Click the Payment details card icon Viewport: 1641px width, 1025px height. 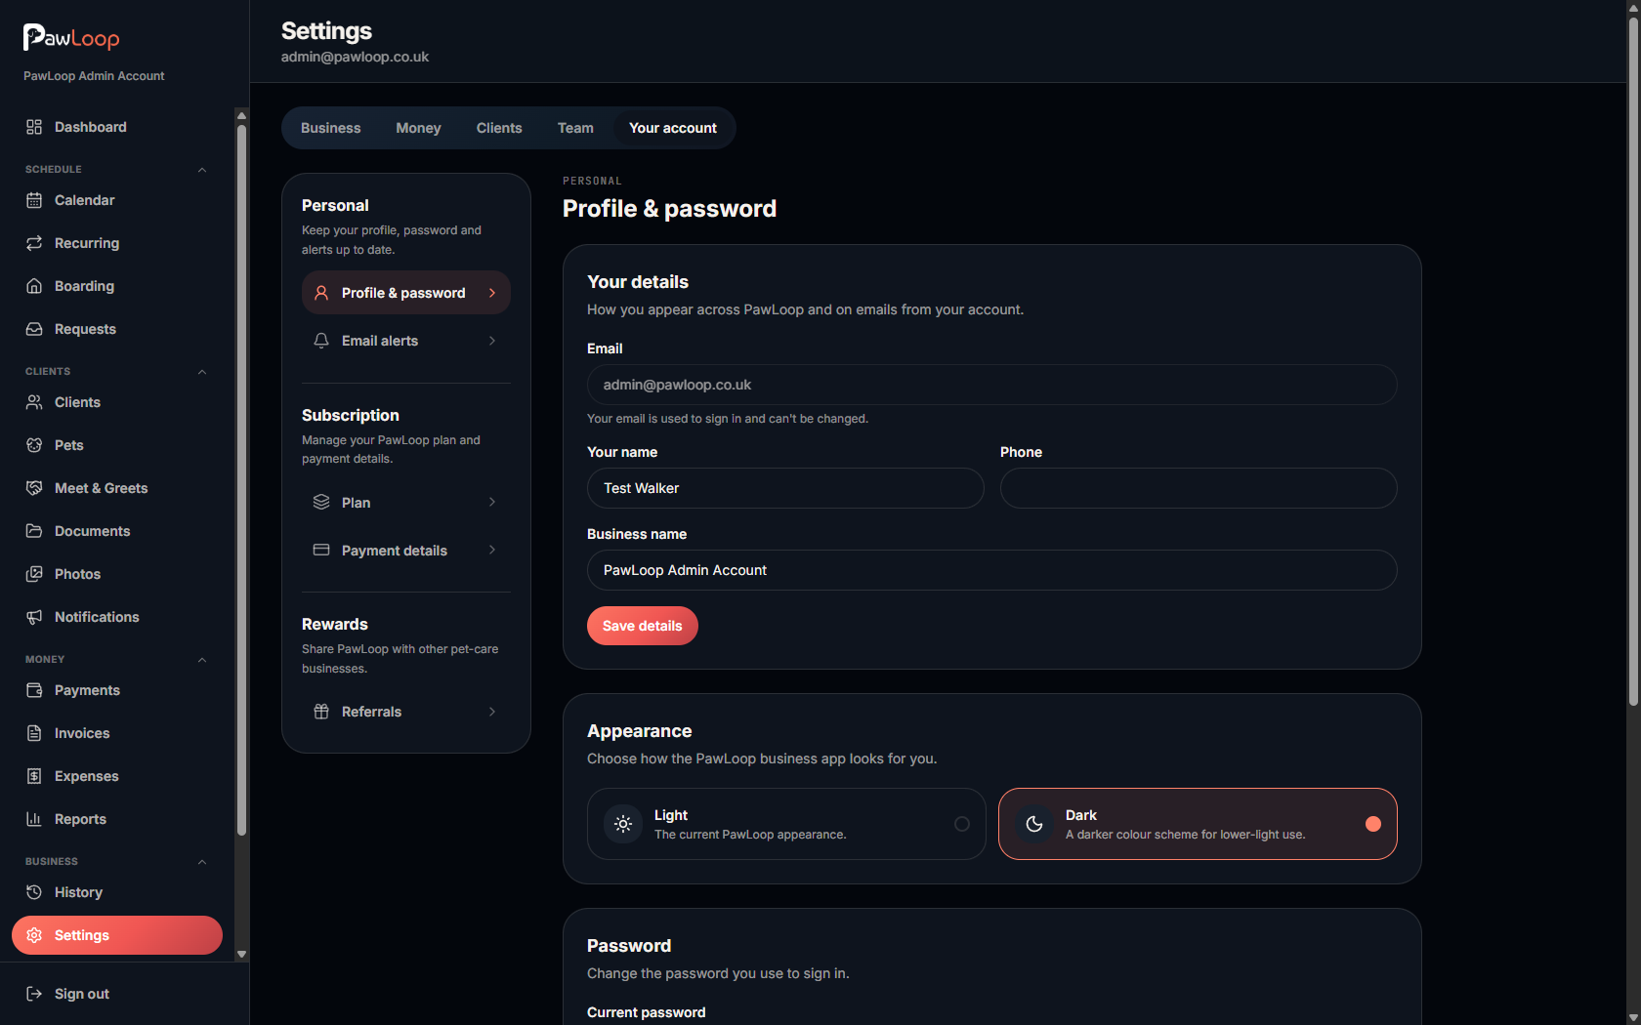(321, 550)
